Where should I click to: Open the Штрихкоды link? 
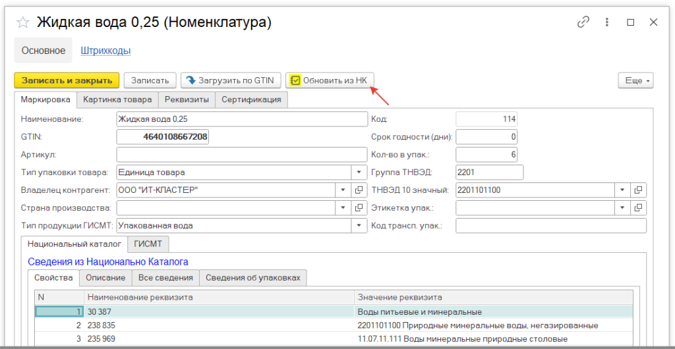point(106,51)
